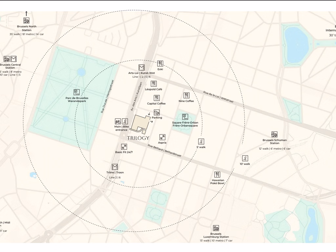Click the Léopold Café fork-knife icon
This screenshot has height=252, width=336.
click(154, 84)
